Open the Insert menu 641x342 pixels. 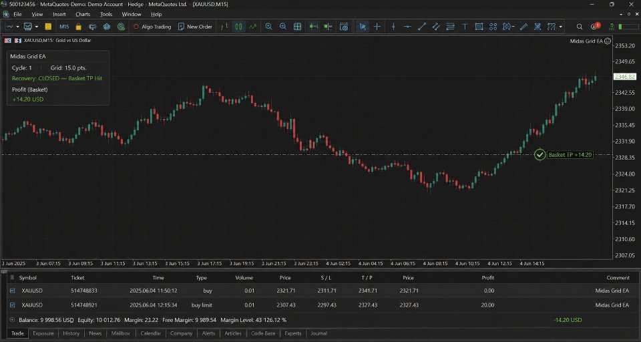tap(59, 14)
